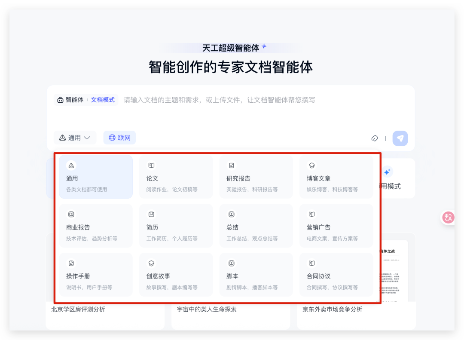
Task: Open 京东外卖市场竞争分析 example
Action: [332, 309]
